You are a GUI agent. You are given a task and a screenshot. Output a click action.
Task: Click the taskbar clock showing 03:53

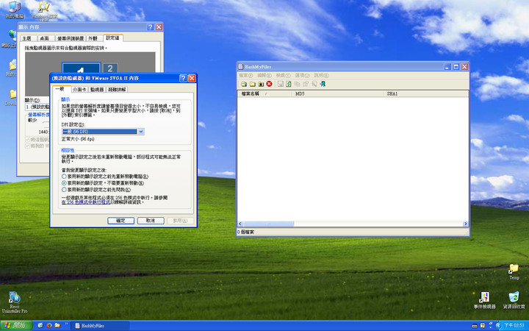click(514, 325)
